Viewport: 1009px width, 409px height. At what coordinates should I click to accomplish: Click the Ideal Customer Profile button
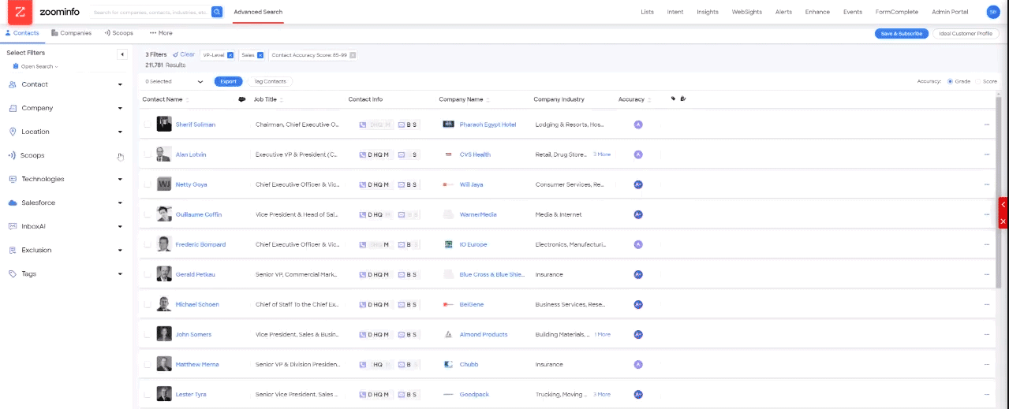pyautogui.click(x=966, y=34)
